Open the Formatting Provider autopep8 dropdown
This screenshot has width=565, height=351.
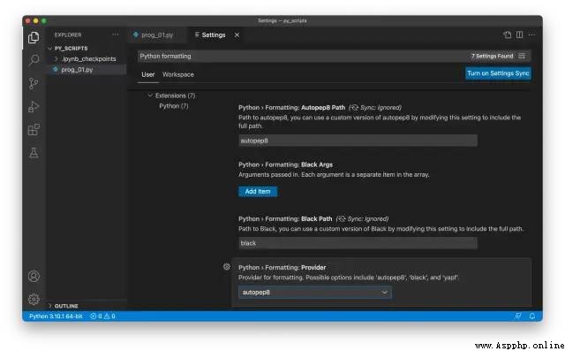315,292
